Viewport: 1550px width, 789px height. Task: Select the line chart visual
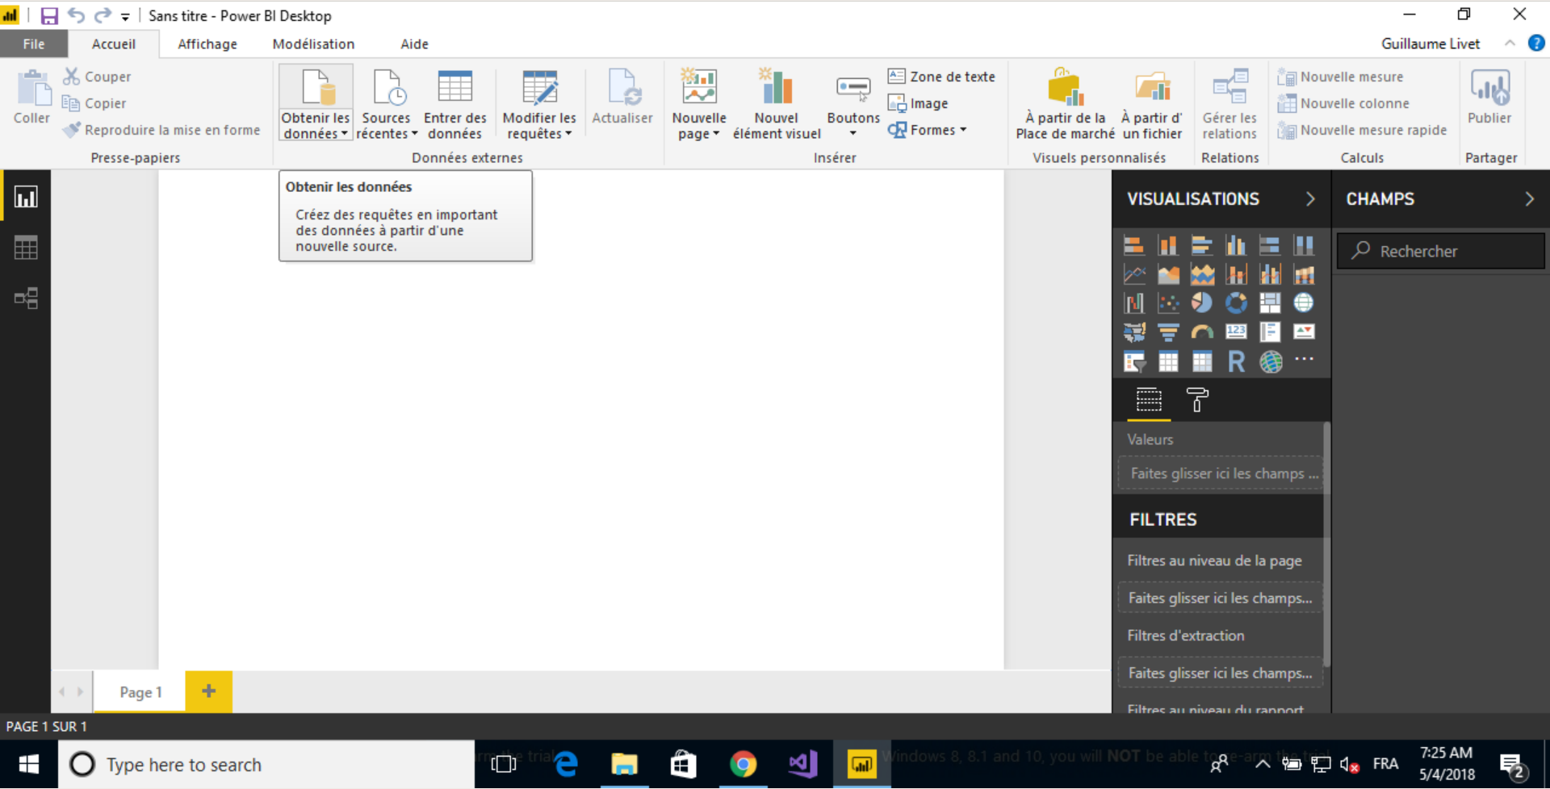pyautogui.click(x=1134, y=274)
